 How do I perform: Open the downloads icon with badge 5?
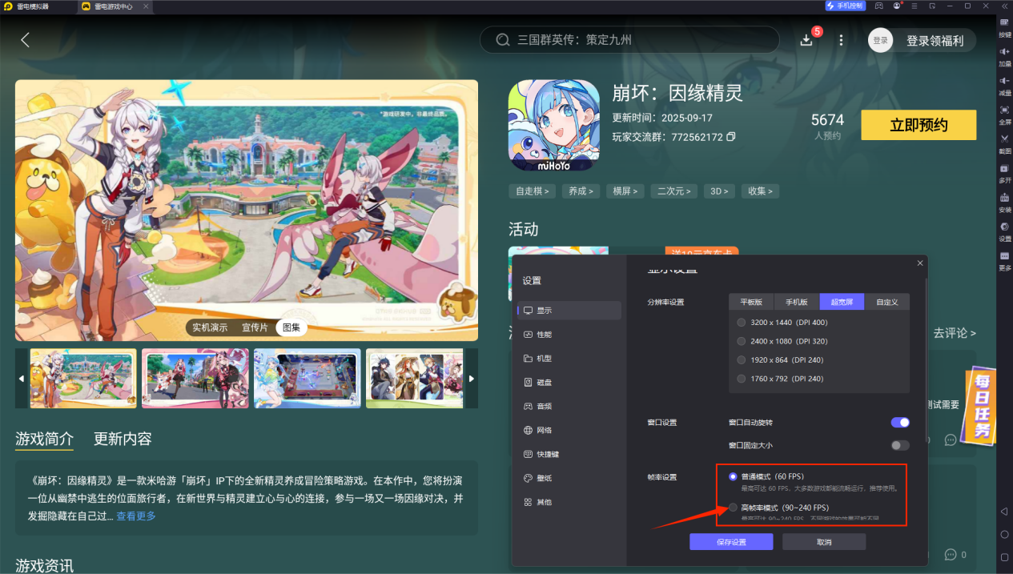click(x=806, y=40)
